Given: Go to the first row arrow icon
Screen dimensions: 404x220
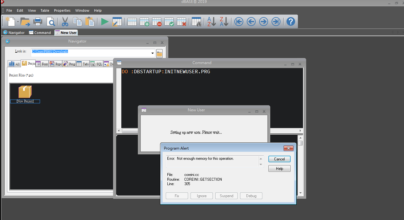Looking at the screenshot, I should (x=239, y=22).
